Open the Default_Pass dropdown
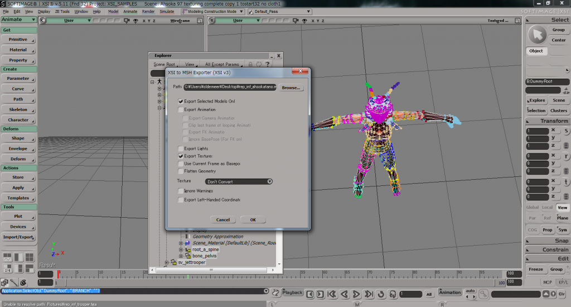571x307 pixels. [x=280, y=12]
